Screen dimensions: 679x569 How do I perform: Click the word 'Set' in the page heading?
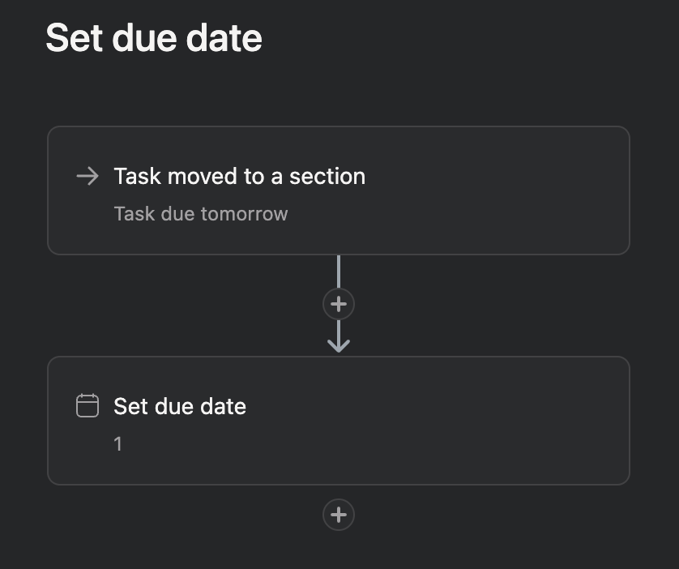(x=67, y=38)
